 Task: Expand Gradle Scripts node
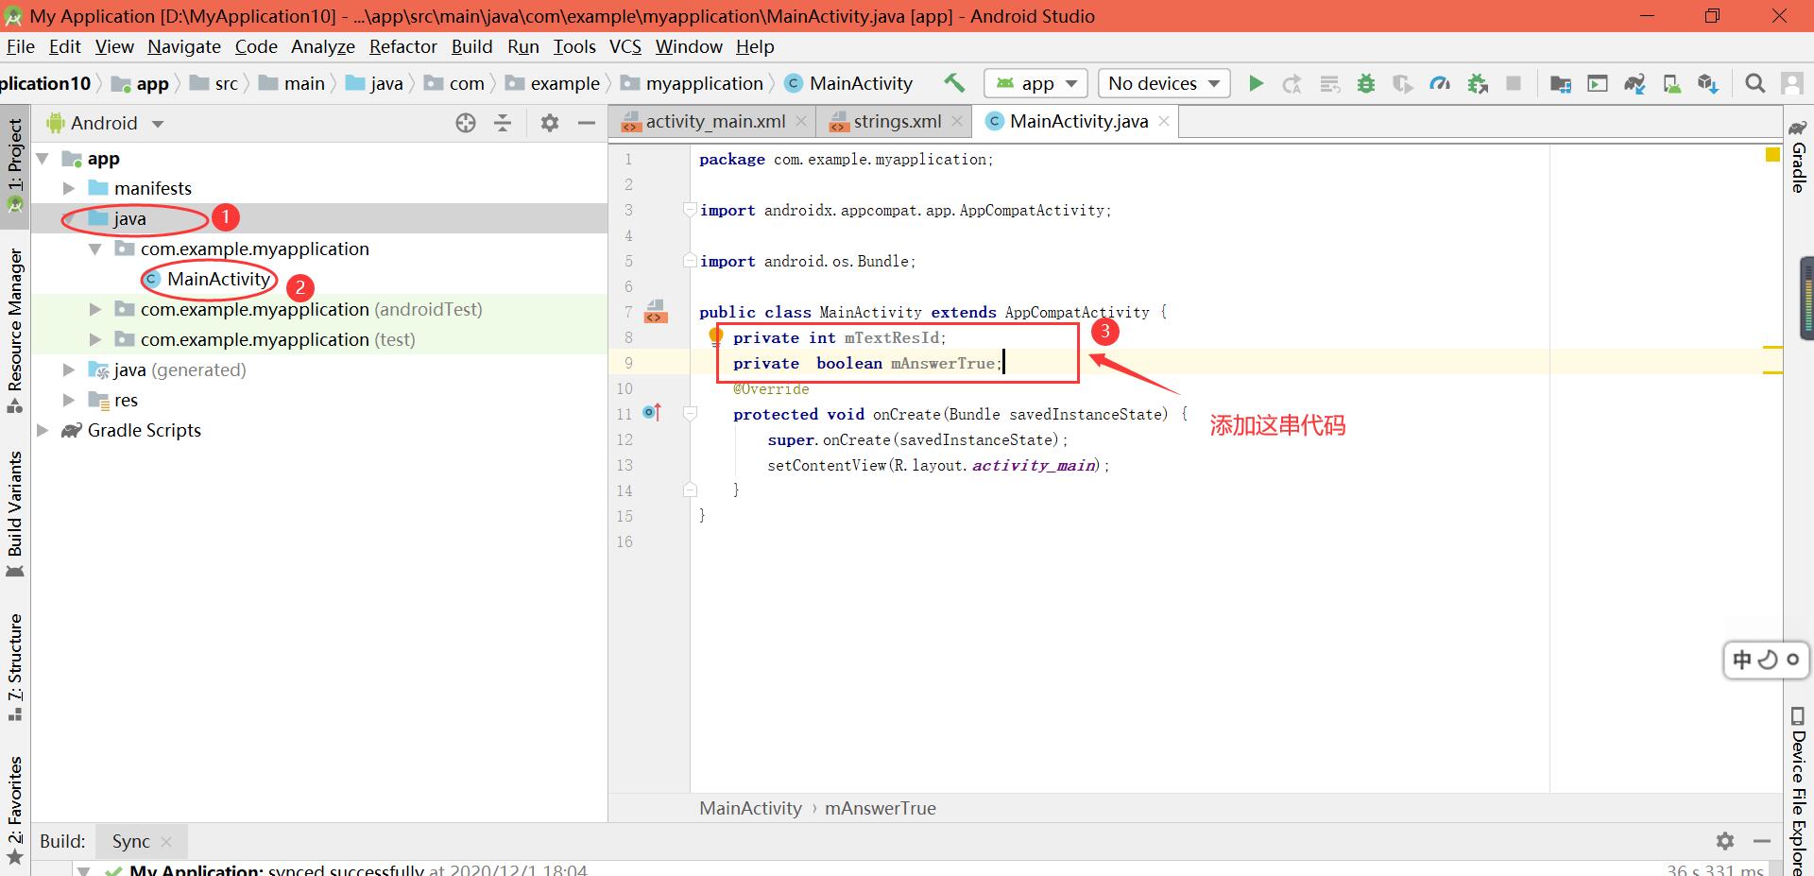tap(43, 430)
